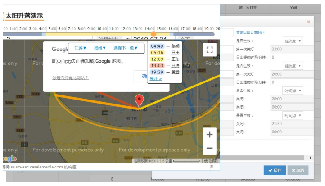The image size is (325, 186).
Task: Close the settings dialog with X icon
Action: tap(308, 22)
